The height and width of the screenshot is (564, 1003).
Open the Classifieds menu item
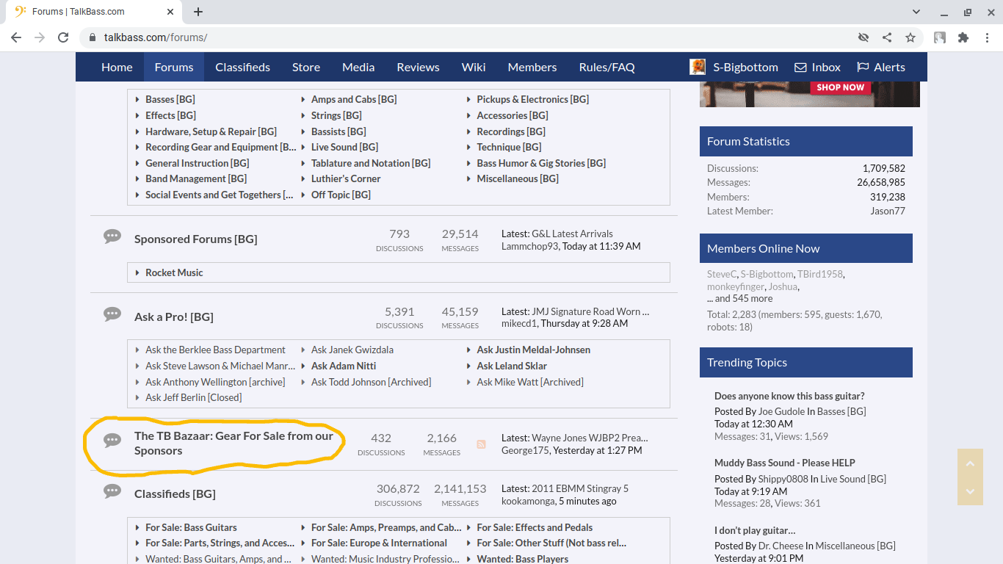(242, 67)
